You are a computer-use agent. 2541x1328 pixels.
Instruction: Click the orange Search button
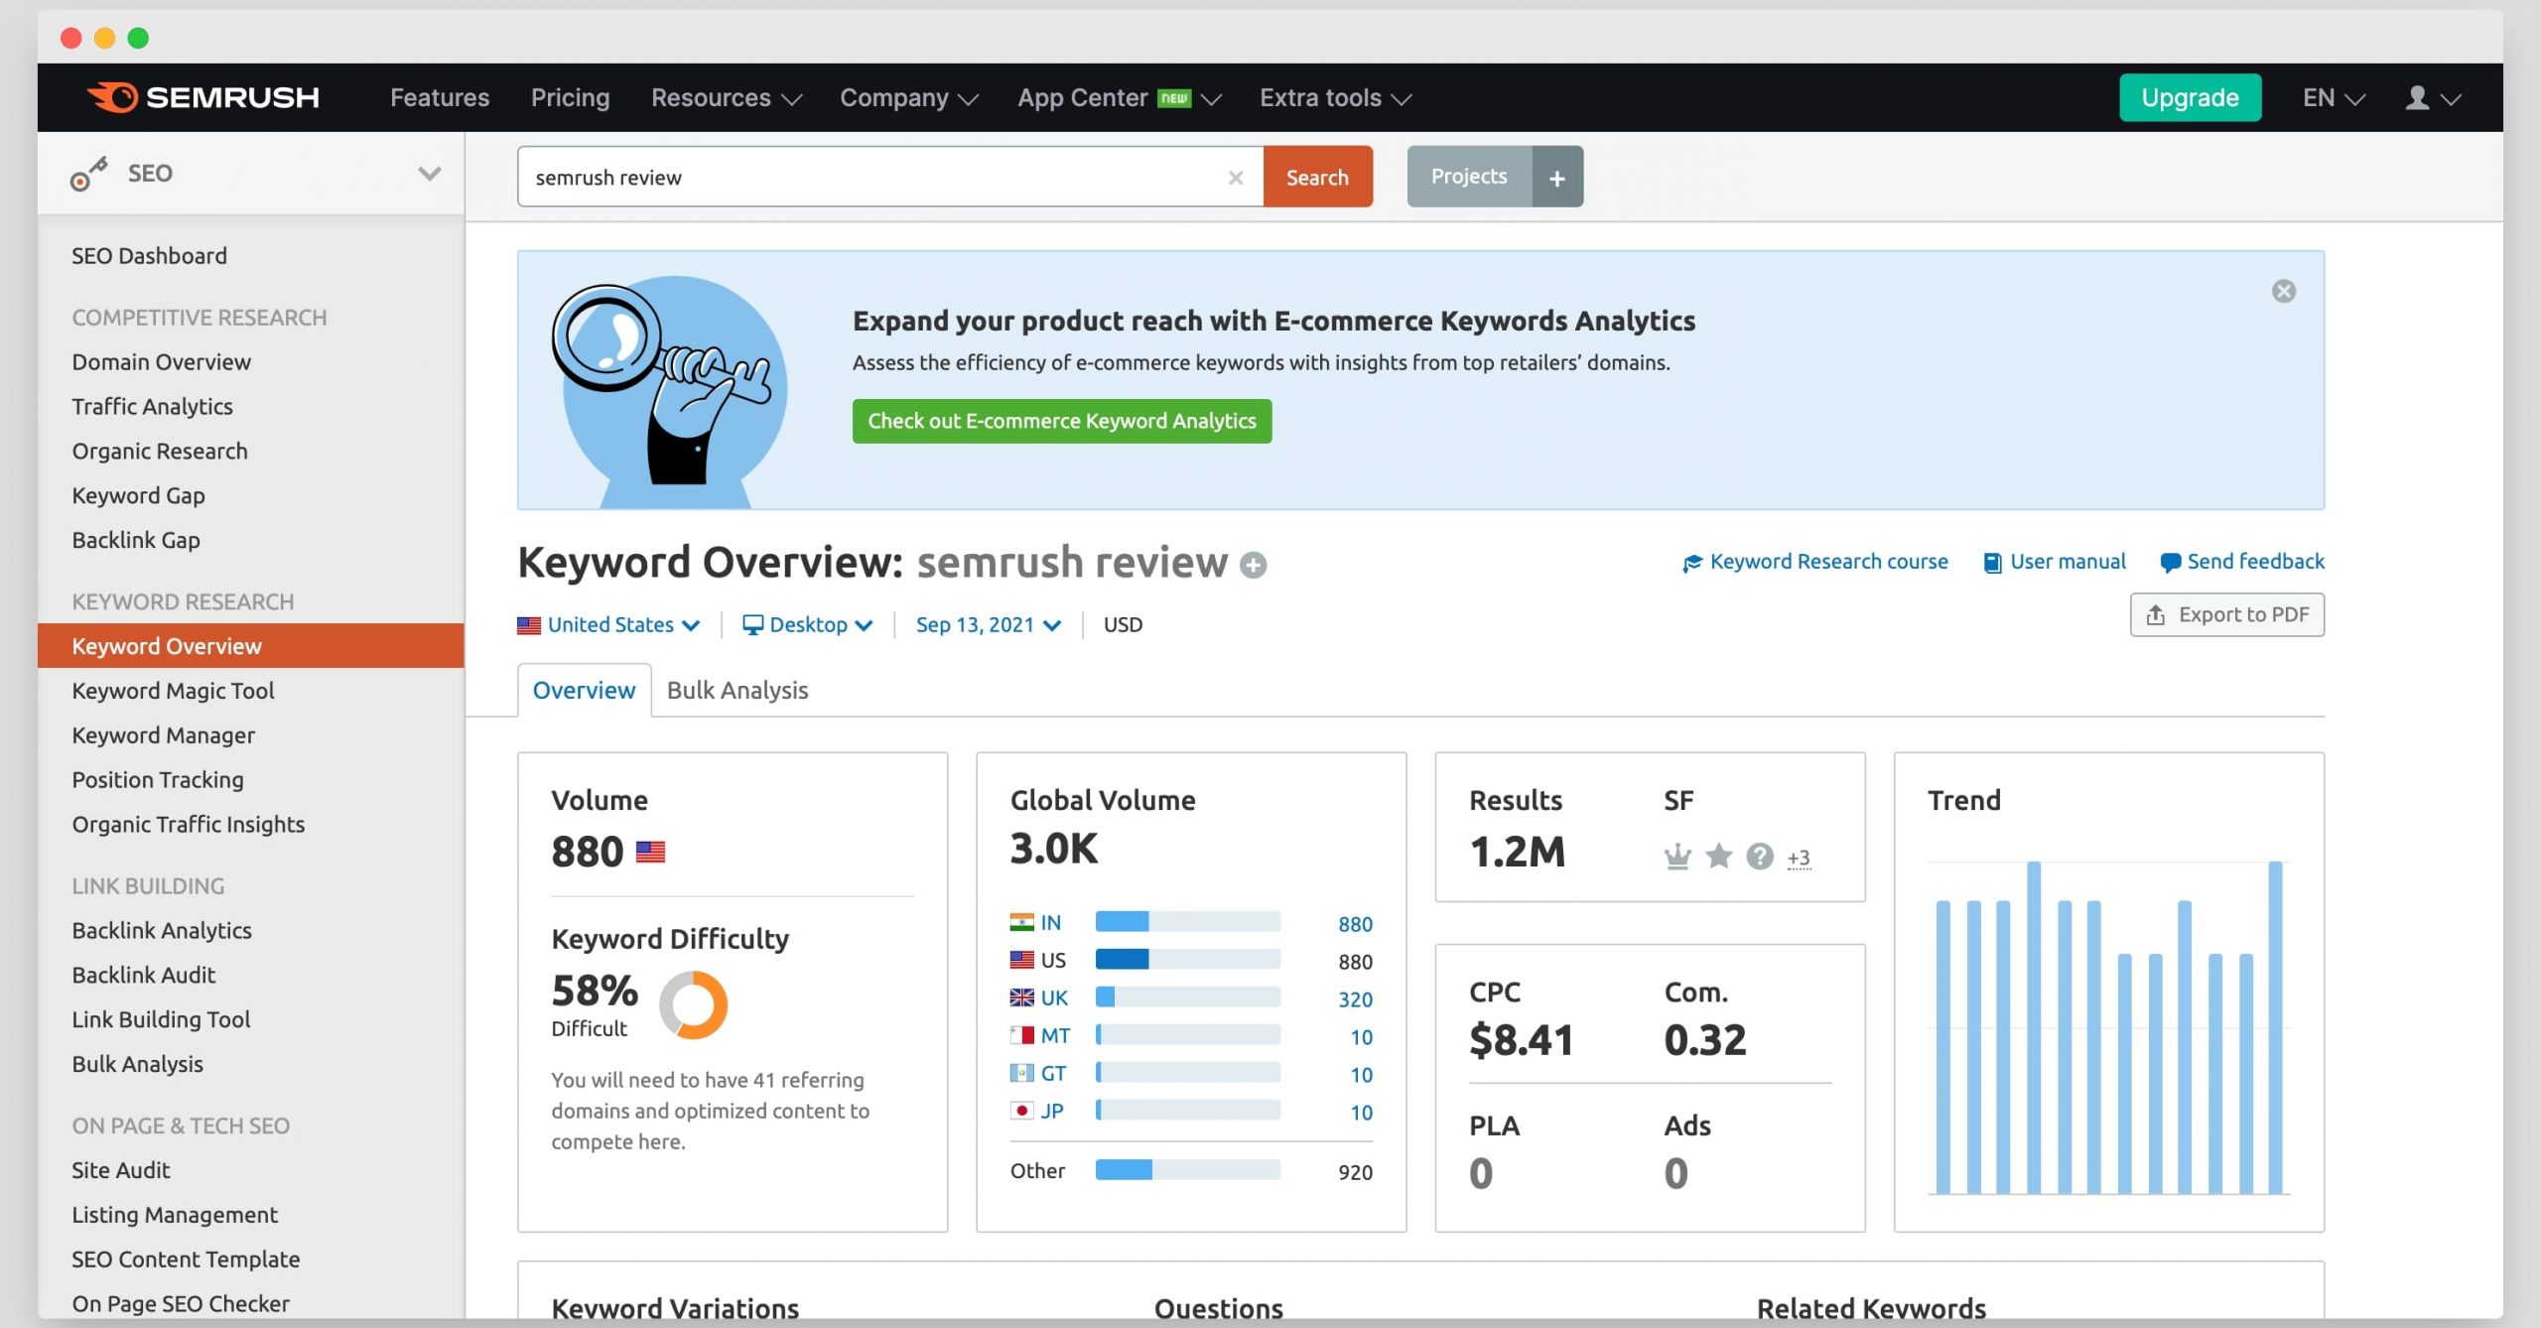pyautogui.click(x=1318, y=178)
